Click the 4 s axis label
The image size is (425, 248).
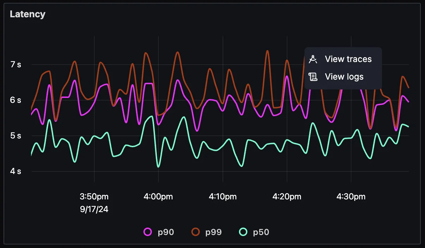tap(16, 172)
